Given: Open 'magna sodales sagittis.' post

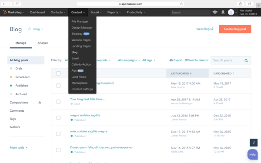Looking at the screenshot, I should (85, 115).
